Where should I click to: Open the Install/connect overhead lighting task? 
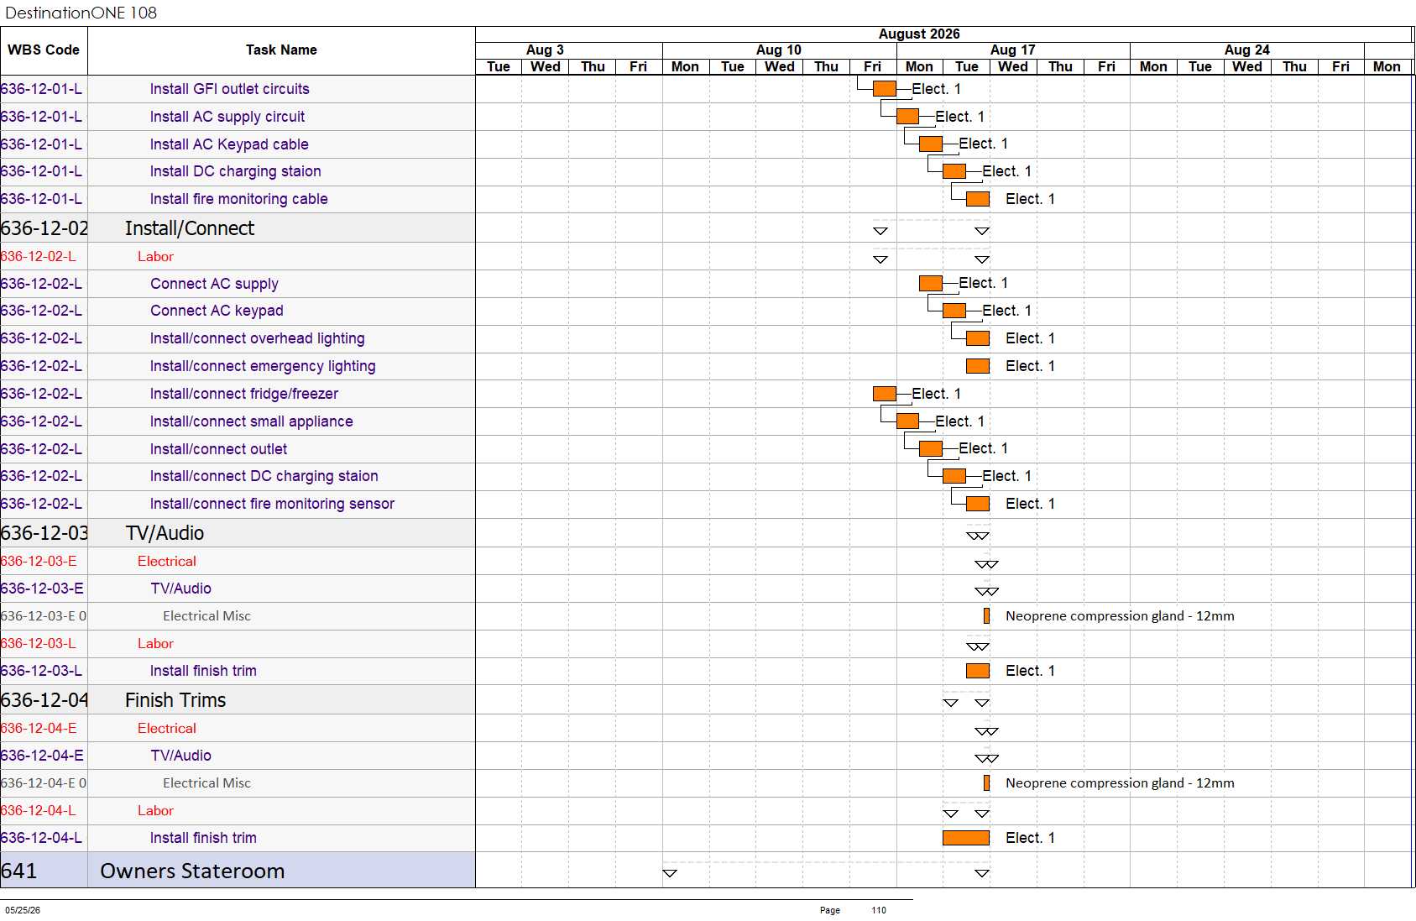pos(257,338)
